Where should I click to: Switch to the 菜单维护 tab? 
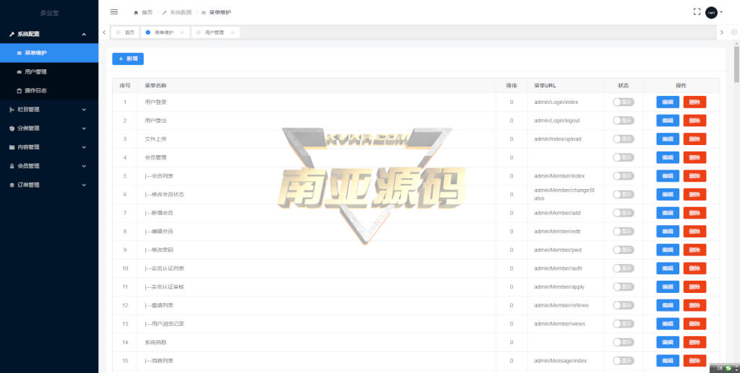pos(165,32)
